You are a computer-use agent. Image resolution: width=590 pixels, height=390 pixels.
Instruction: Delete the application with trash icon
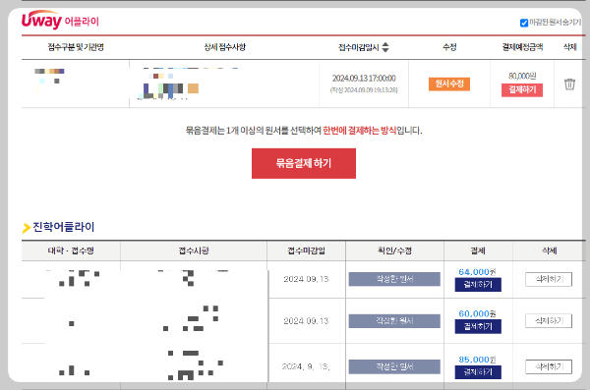click(x=569, y=84)
